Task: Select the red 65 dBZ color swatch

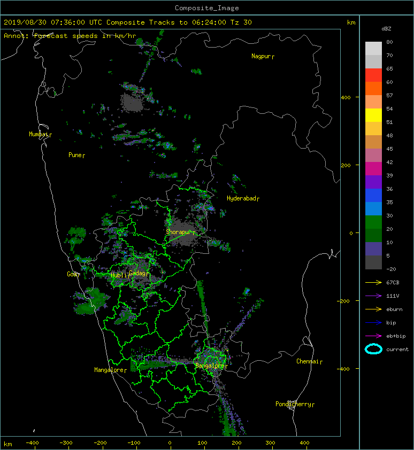Action: (373, 75)
